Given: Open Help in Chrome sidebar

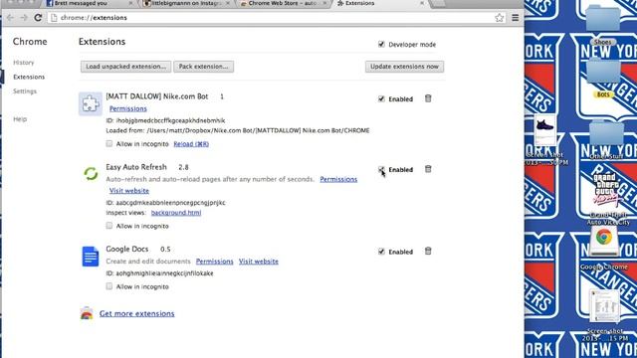Looking at the screenshot, I should [x=20, y=119].
